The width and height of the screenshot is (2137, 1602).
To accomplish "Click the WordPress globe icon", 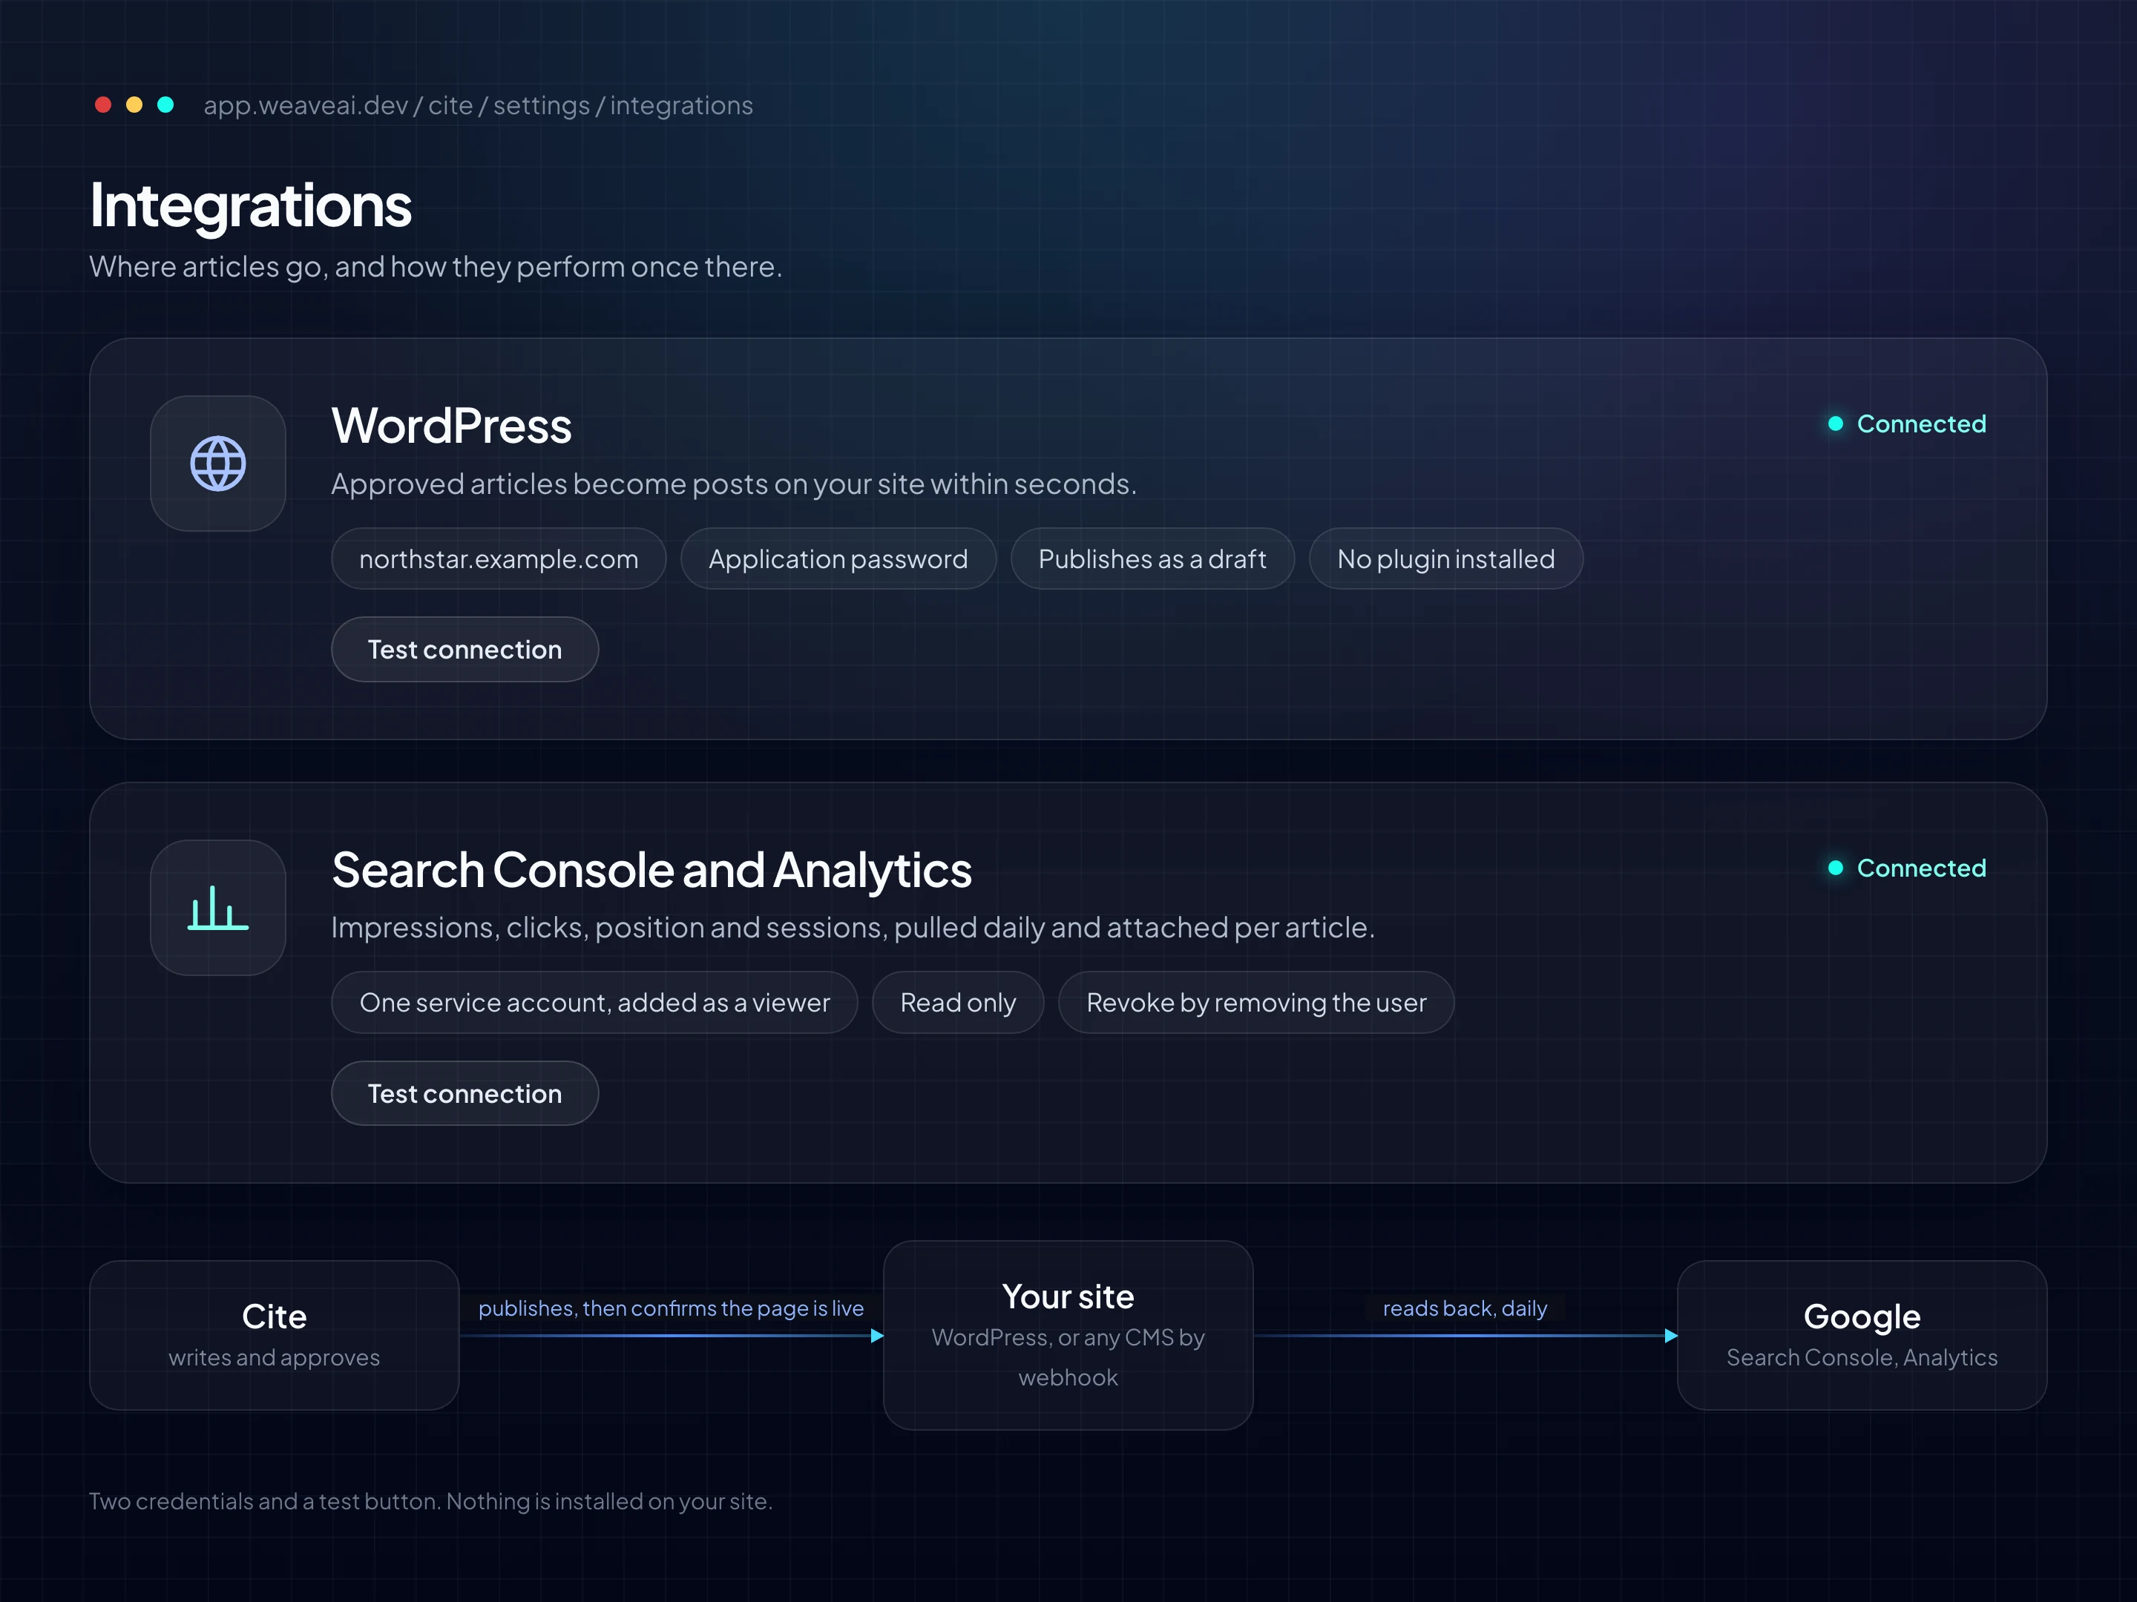I will coord(217,464).
